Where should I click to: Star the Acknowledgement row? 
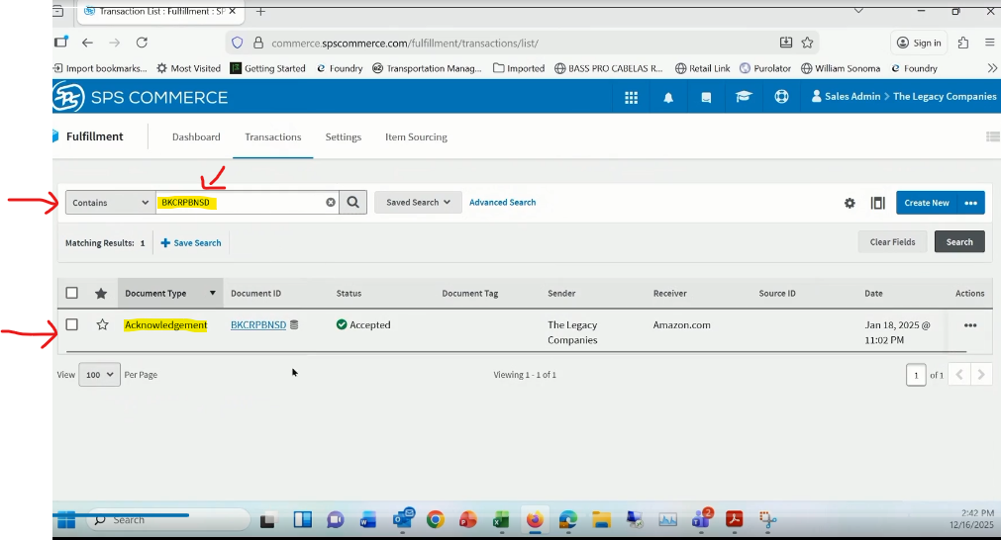[x=102, y=324]
